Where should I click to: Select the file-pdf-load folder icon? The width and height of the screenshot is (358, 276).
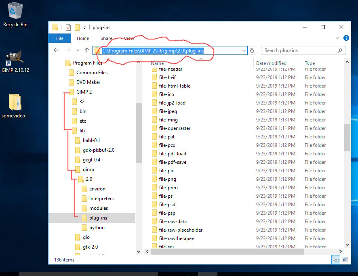(154, 154)
